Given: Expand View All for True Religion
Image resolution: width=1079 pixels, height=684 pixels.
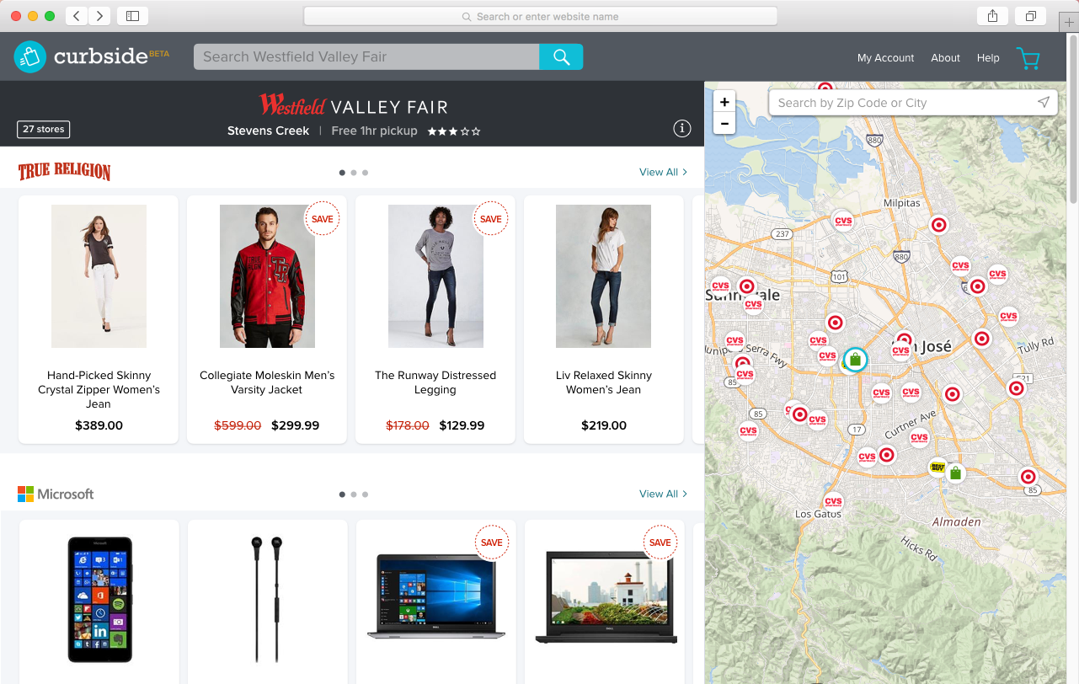Looking at the screenshot, I should [x=663, y=172].
